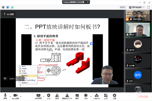The width and height of the screenshot is (152, 101).
Task: Open the Apps icon in toolbar
Action: 106,97
